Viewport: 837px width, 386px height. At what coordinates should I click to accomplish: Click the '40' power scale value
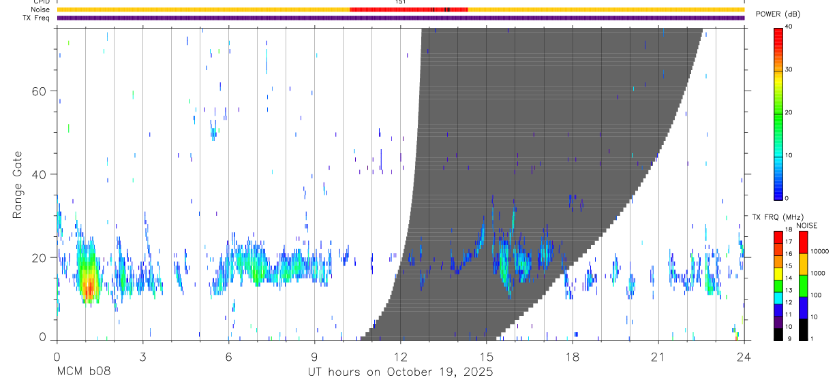pos(789,27)
